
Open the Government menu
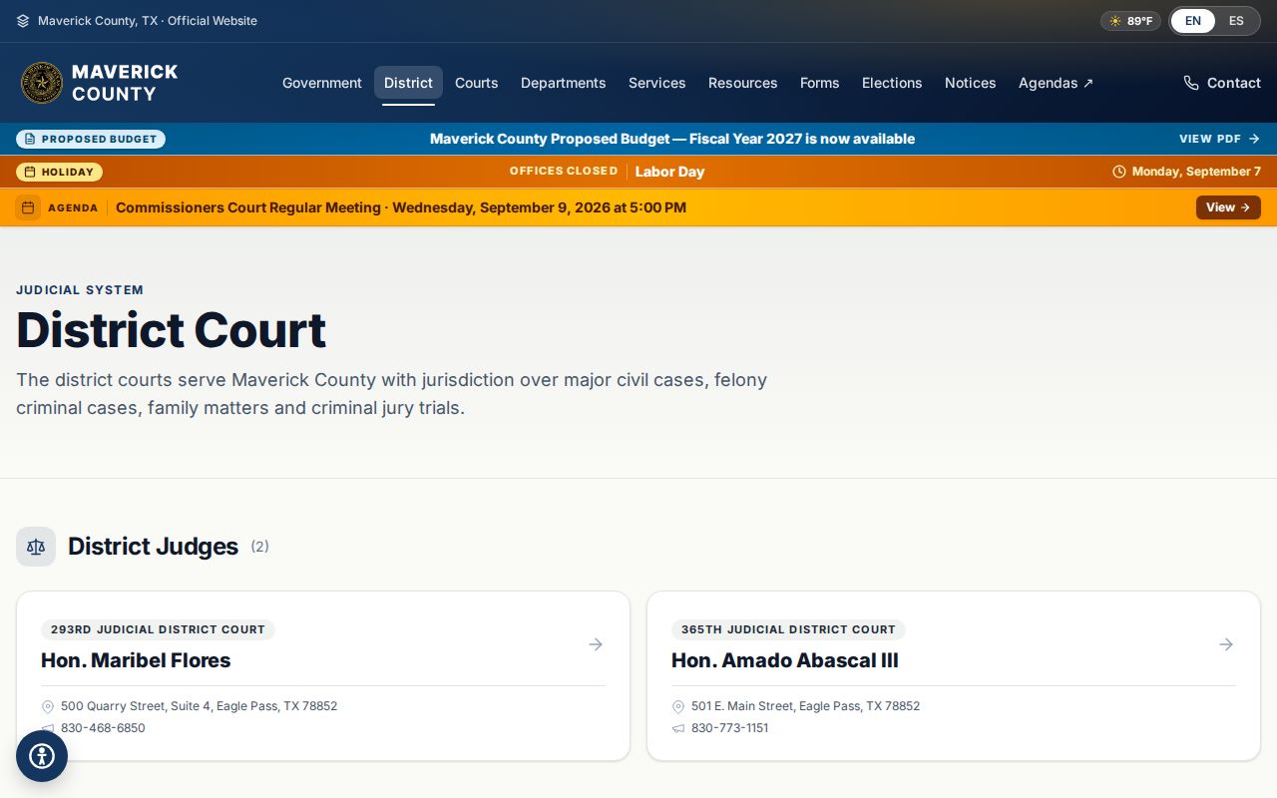322,83
